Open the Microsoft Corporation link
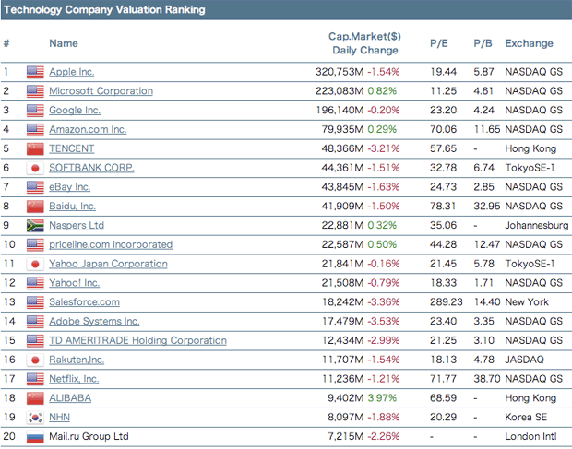 [x=101, y=91]
